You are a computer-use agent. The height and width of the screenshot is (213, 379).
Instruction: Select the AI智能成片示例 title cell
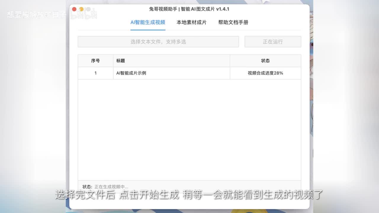pyautogui.click(x=131, y=73)
